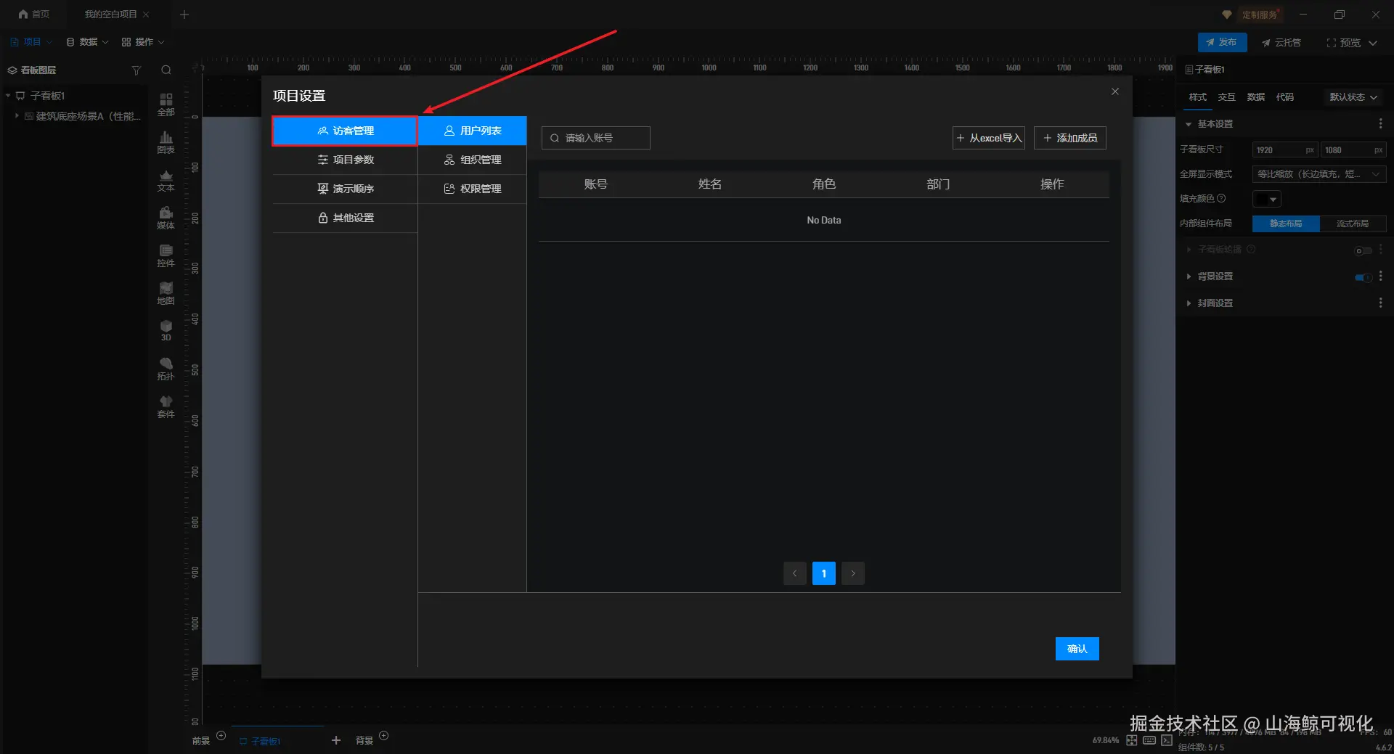1394x754 pixels.
Task: Open the 默认状态 state dropdown
Action: pos(1353,97)
